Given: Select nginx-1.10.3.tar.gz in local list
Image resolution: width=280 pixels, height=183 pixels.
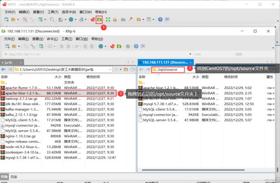Looking at the screenshot, I should 20,136.
